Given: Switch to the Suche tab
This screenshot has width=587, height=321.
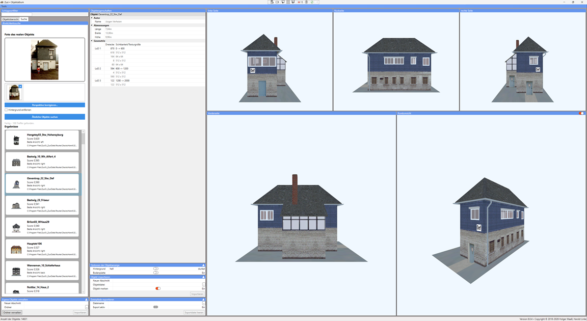Looking at the screenshot, I should [23, 19].
